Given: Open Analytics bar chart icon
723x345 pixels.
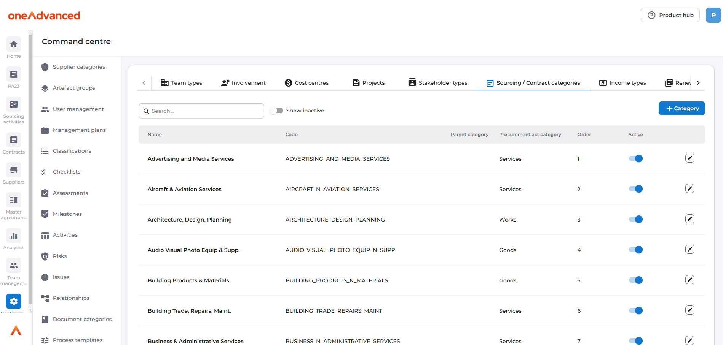Looking at the screenshot, I should pyautogui.click(x=14, y=236).
